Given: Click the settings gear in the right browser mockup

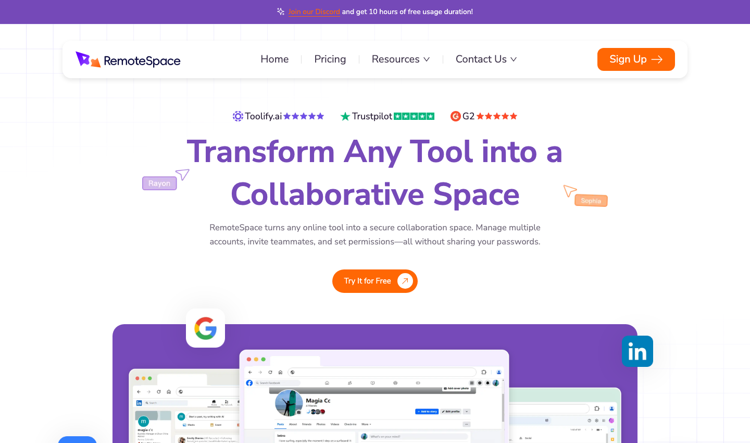Looking at the screenshot, I should coord(596,421).
